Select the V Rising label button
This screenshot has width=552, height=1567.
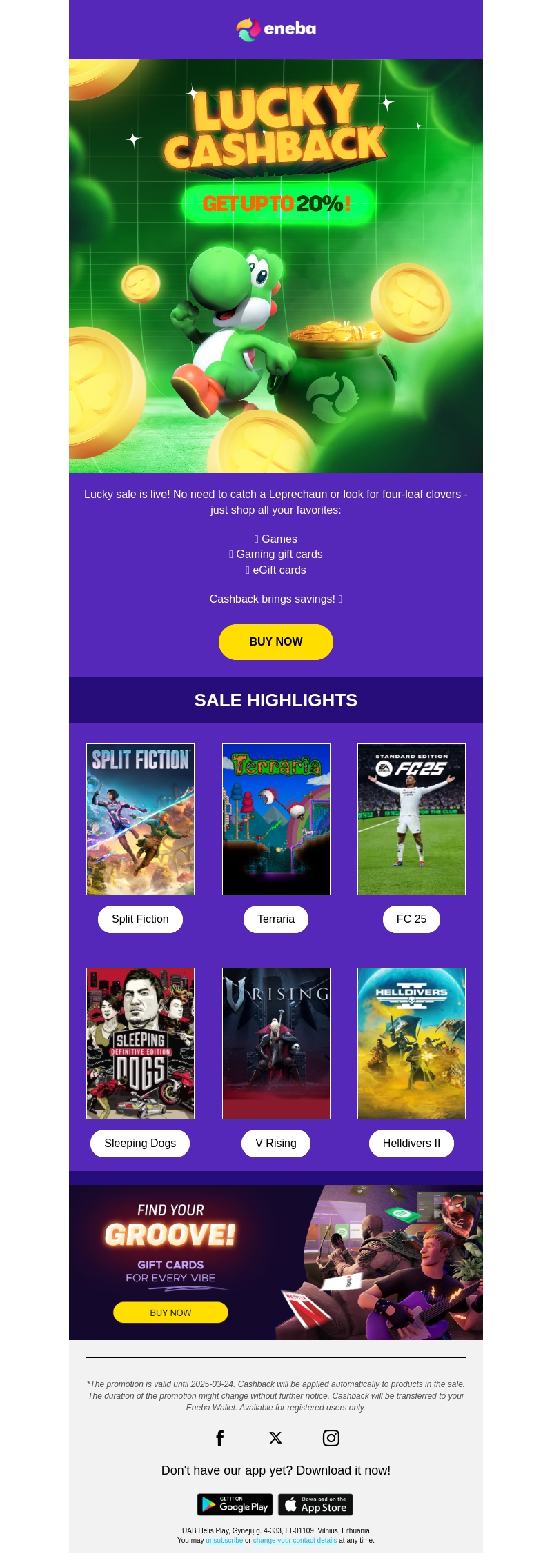point(276,1143)
